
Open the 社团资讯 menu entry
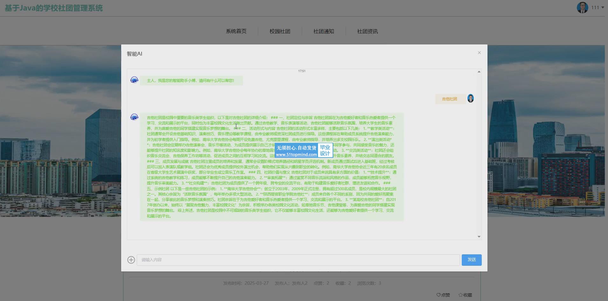click(x=367, y=31)
